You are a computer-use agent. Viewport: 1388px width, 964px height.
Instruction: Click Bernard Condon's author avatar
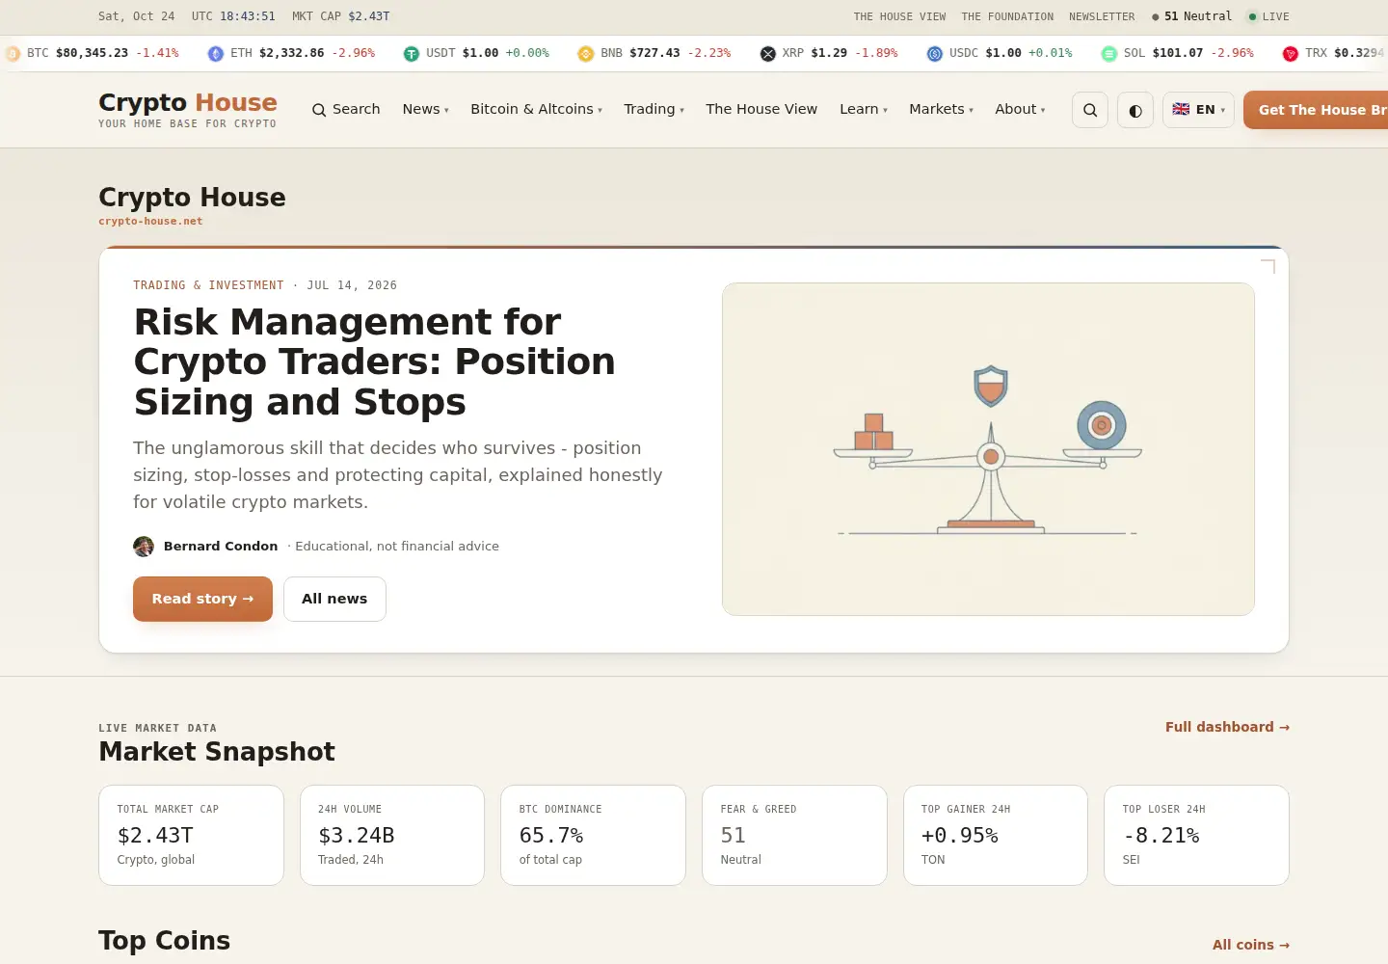point(144,547)
